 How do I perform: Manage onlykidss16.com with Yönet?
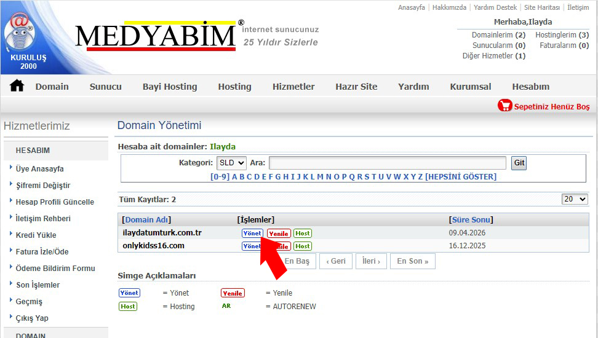251,246
